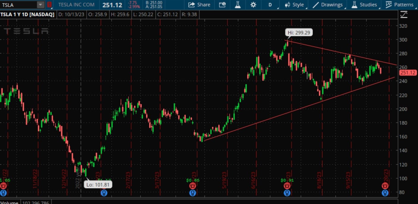This screenshot has height=204, width=418.
Task: Open the chart-with-clock icon next to Share
Action: [222, 5]
